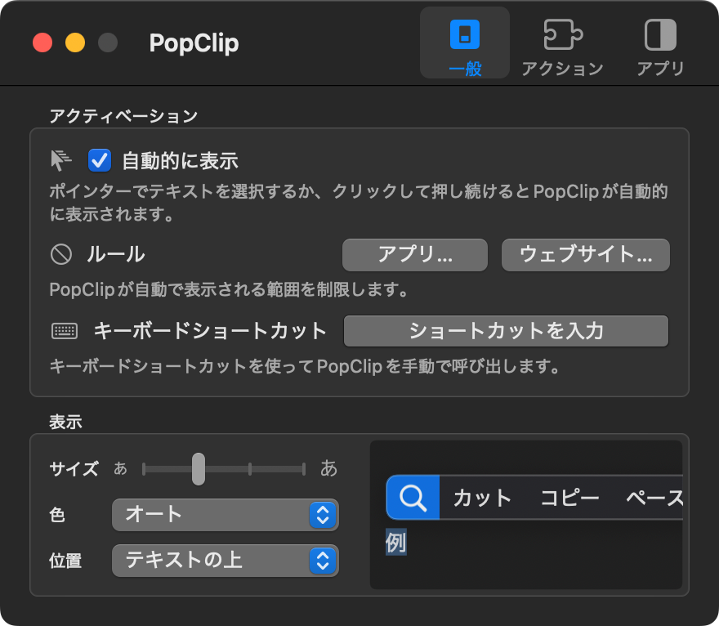Screen dimensions: 719x626
Task: Open the 位置 dropdown showing テキストの上
Action: coord(225,561)
